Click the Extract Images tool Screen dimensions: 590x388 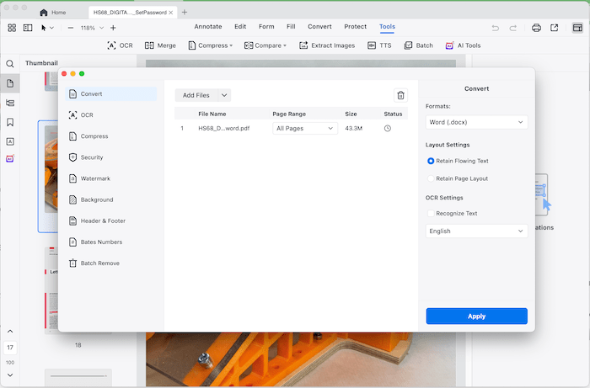pos(326,45)
